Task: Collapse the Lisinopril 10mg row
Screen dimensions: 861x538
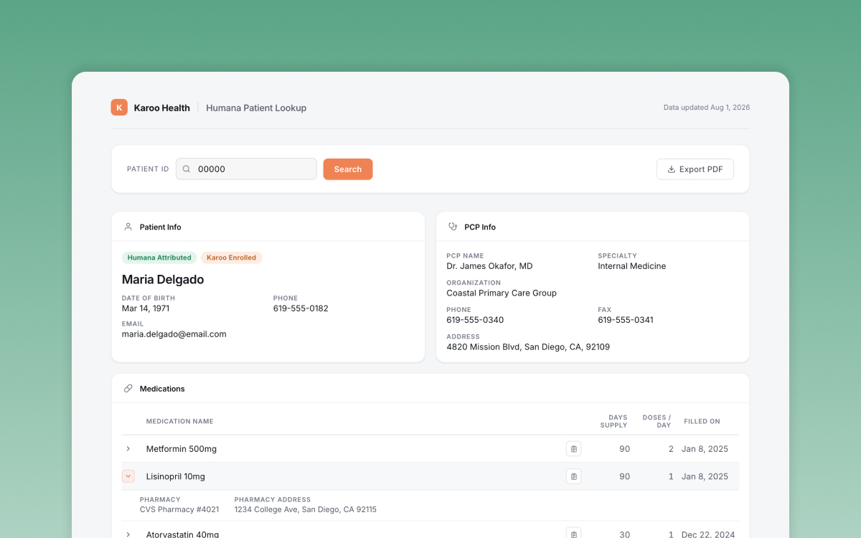Action: [x=128, y=476]
